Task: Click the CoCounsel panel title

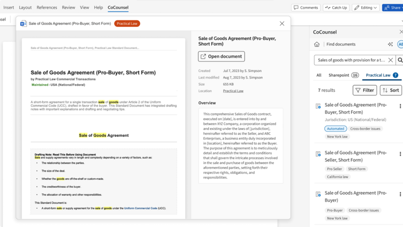Action: (x=325, y=32)
